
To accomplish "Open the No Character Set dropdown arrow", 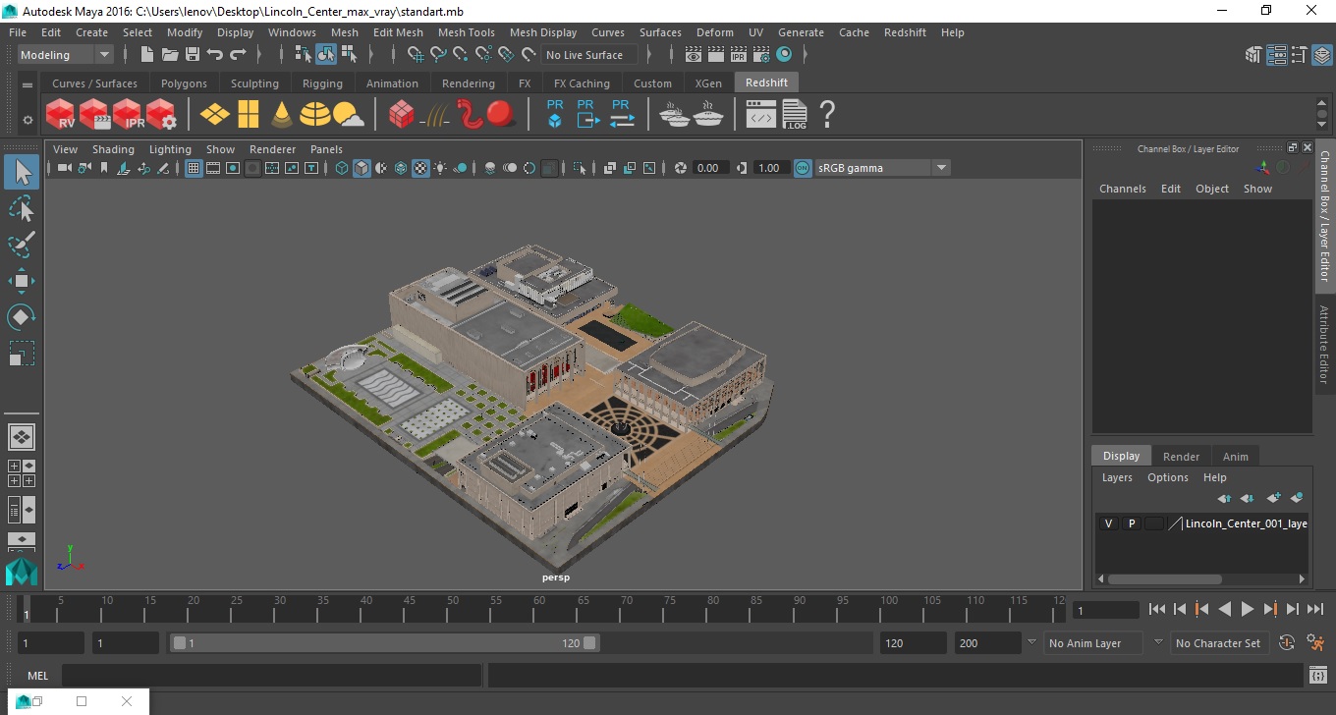I will coord(1158,643).
